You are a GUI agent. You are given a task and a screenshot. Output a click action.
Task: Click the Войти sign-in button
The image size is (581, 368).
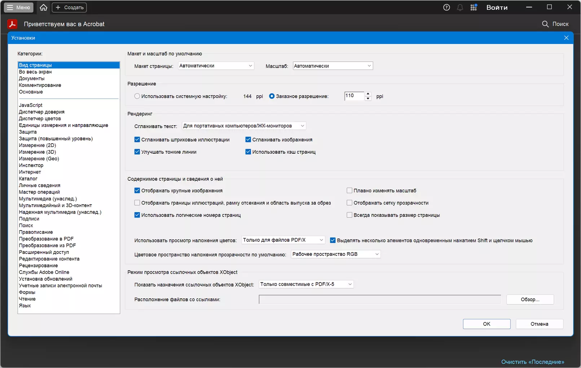point(497,7)
